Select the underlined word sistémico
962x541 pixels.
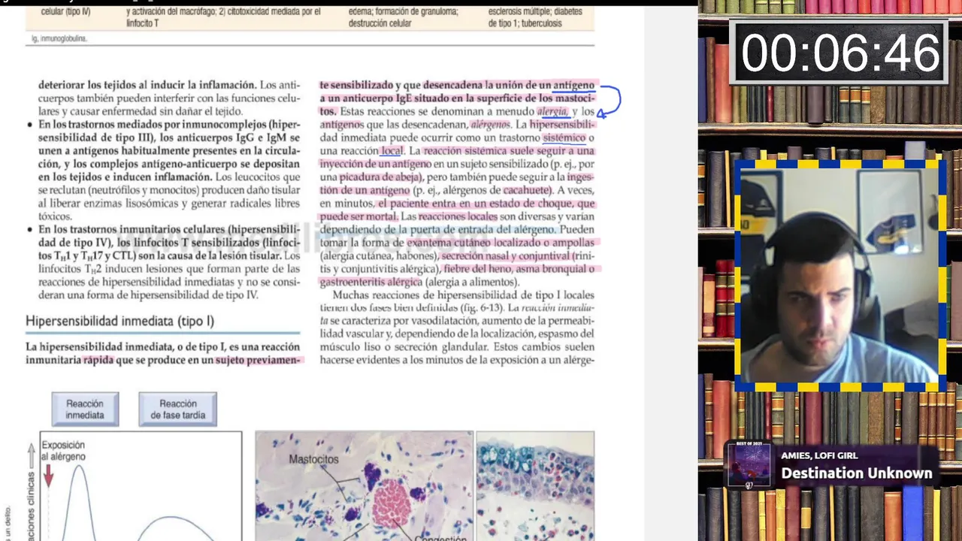click(x=564, y=138)
